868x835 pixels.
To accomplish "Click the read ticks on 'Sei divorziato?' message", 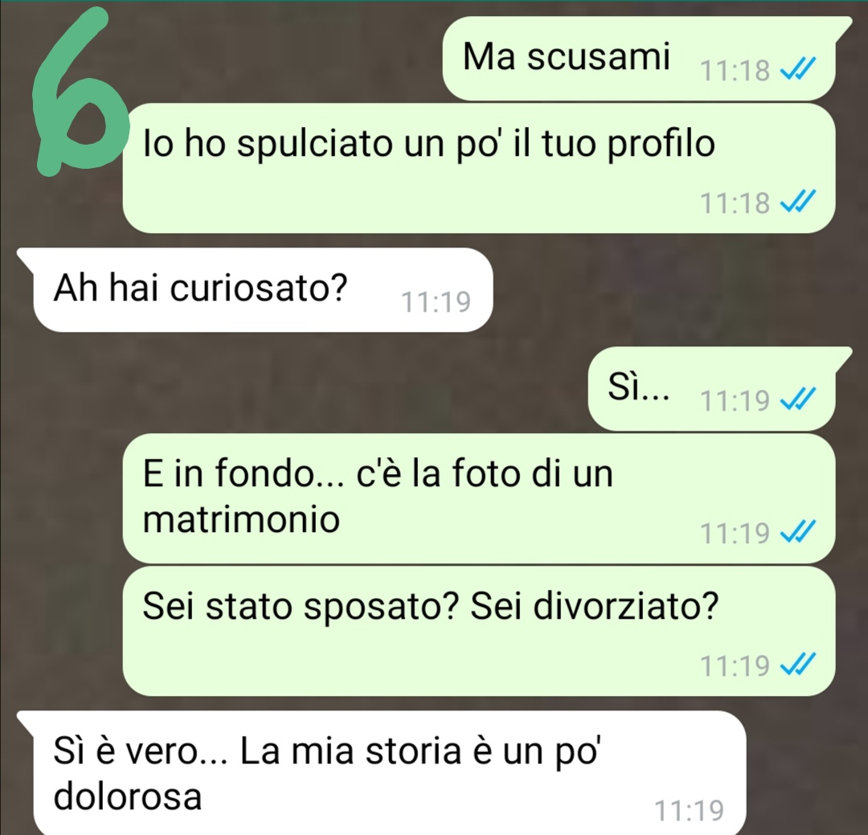I will click(797, 665).
